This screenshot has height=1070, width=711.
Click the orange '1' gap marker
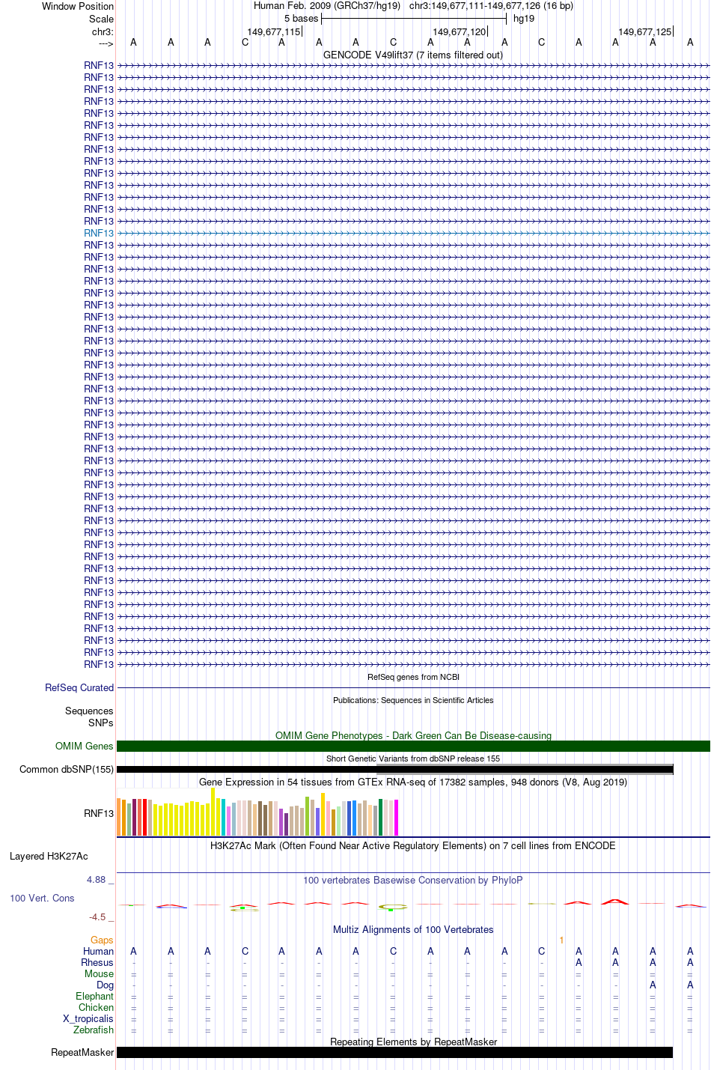[561, 940]
